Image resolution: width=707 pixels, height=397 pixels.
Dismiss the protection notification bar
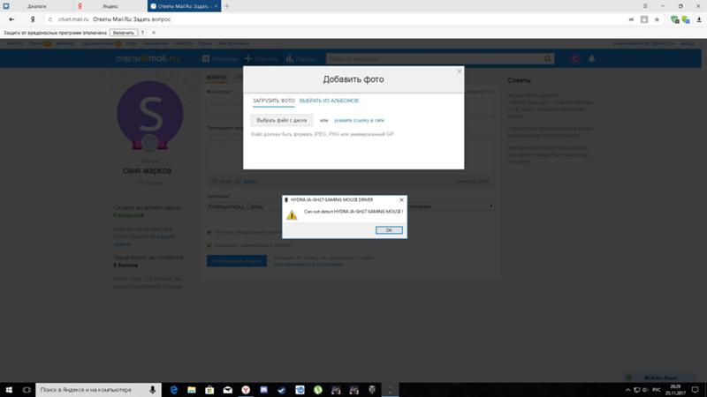tap(153, 33)
